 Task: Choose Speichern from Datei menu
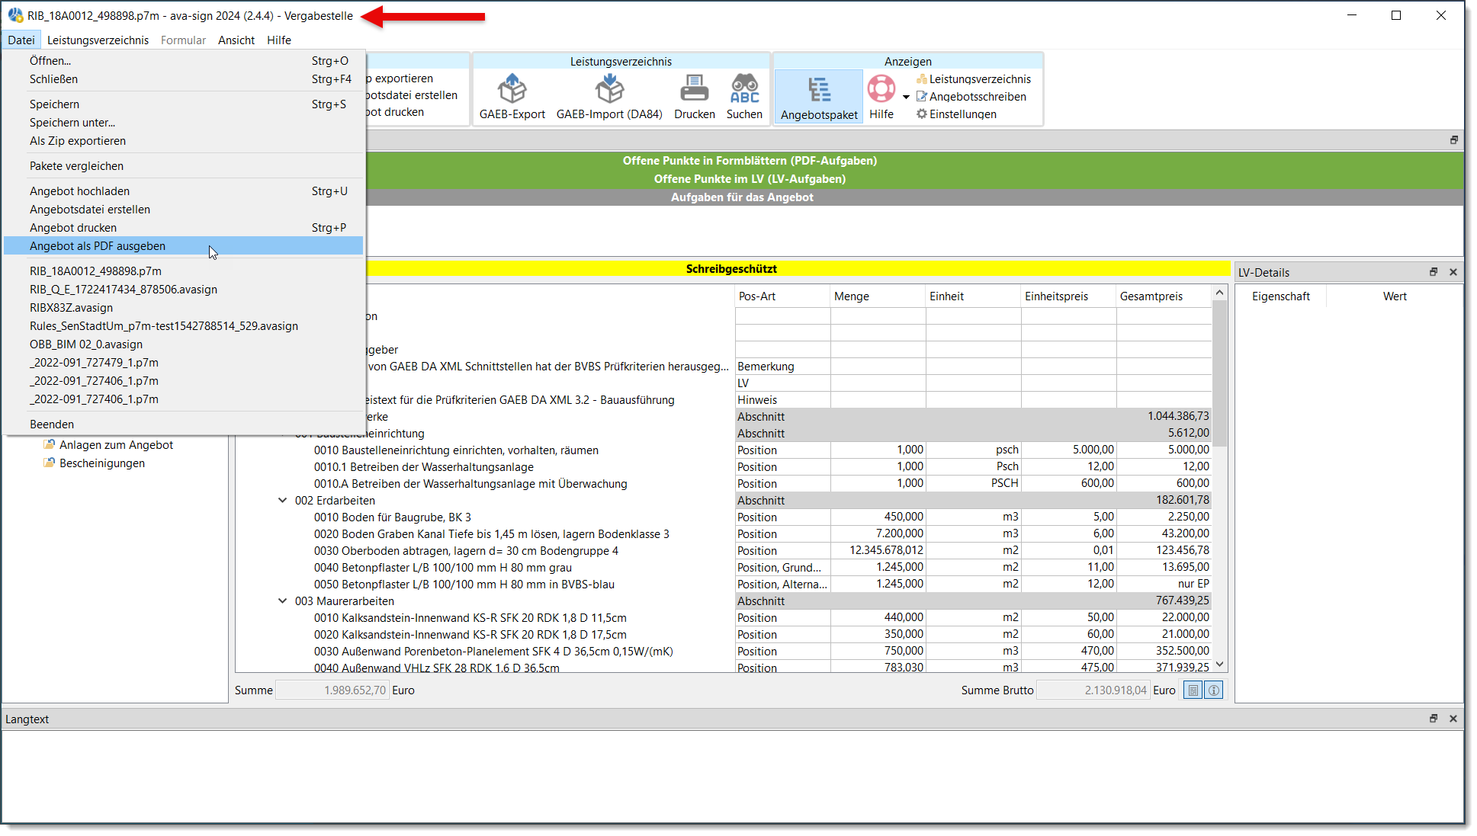click(x=183, y=104)
